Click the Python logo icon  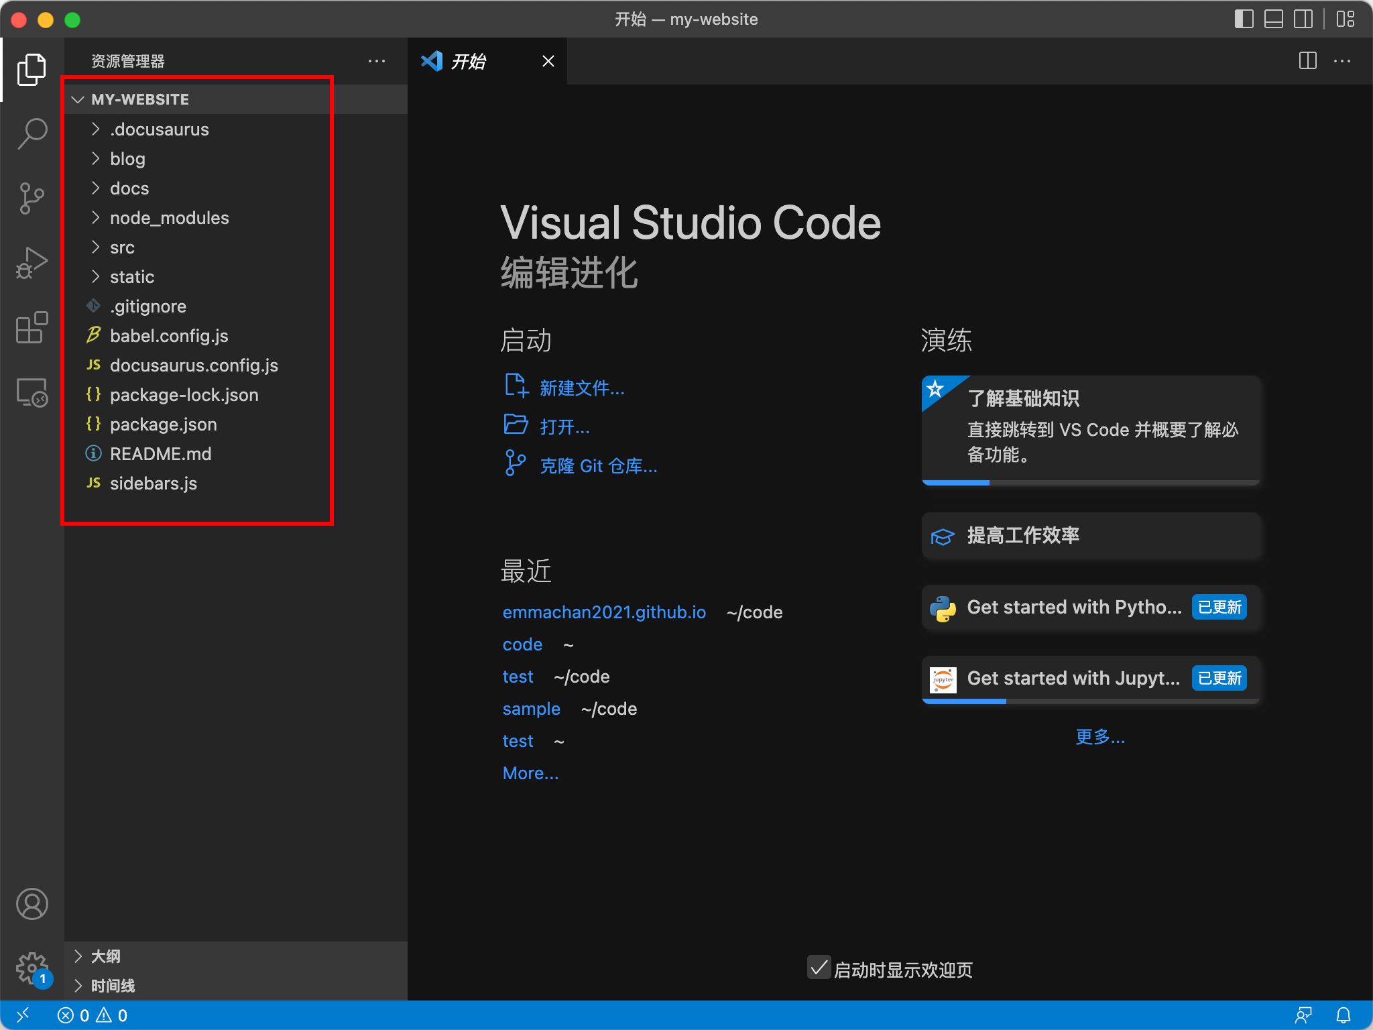click(x=943, y=608)
